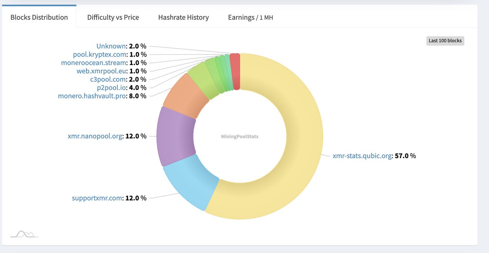The image size is (489, 253).
Task: Click the 57.0 % value text
Action: click(405, 155)
